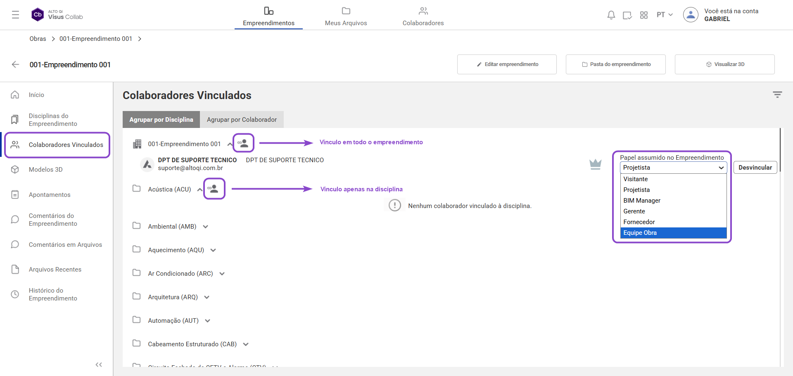Switch to Agrupar por Colaborador tab

tap(242, 120)
